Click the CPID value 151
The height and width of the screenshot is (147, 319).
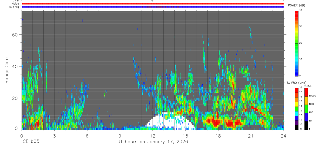pyautogui.click(x=152, y=1)
